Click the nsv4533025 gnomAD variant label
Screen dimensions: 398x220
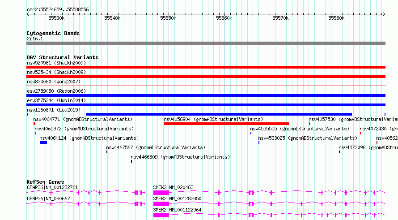[x=308, y=138]
